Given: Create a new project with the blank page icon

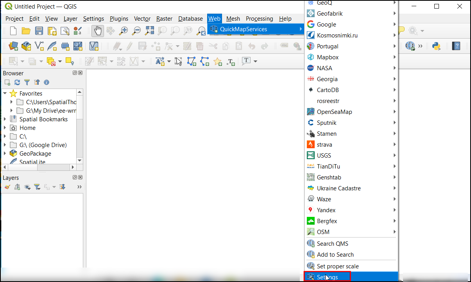Looking at the screenshot, I should coord(13,31).
